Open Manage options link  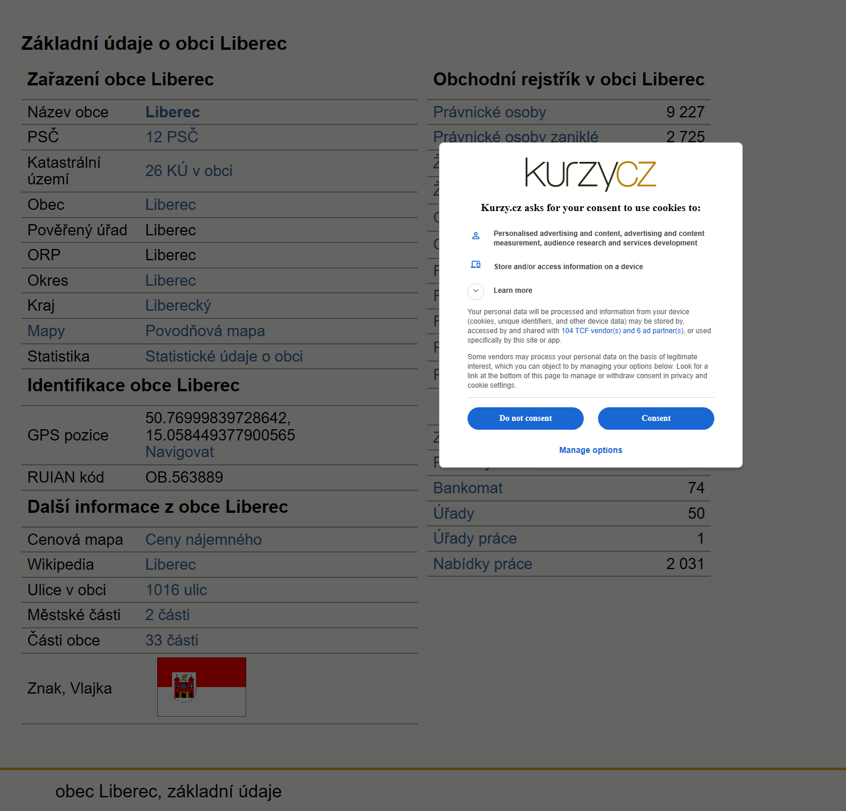point(591,450)
